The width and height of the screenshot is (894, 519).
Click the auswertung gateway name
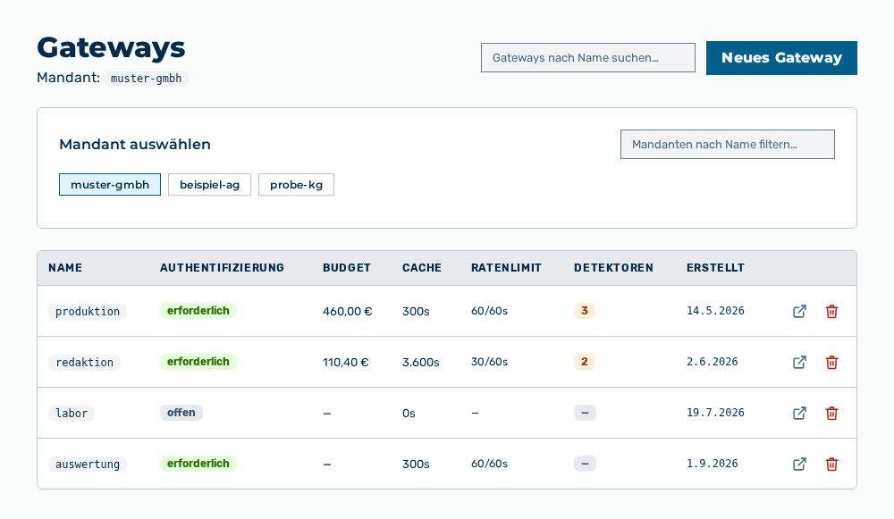pos(88,465)
